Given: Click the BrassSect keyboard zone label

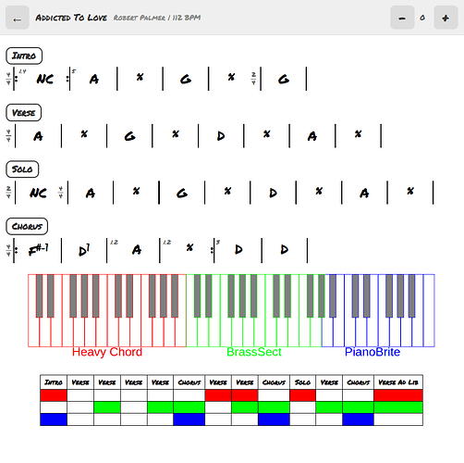Looking at the screenshot, I should pyautogui.click(x=254, y=352).
